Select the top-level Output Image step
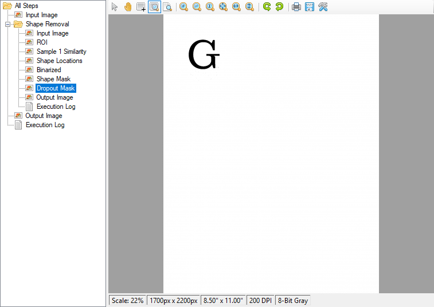This screenshot has width=434, height=307. (44, 116)
